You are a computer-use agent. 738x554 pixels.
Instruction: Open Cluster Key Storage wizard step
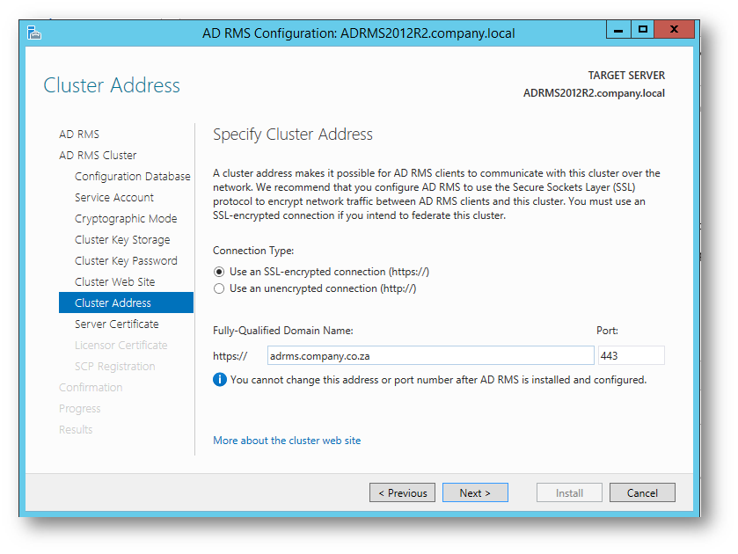pyautogui.click(x=122, y=240)
